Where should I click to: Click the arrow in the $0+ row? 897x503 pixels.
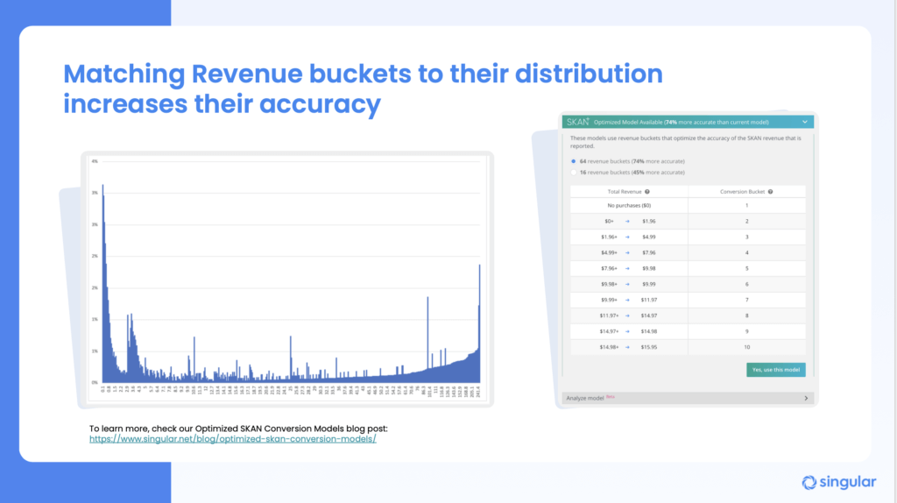click(x=627, y=221)
